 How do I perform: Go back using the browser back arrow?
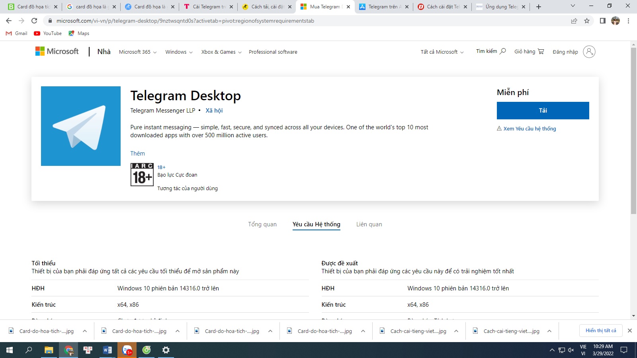[x=9, y=21]
